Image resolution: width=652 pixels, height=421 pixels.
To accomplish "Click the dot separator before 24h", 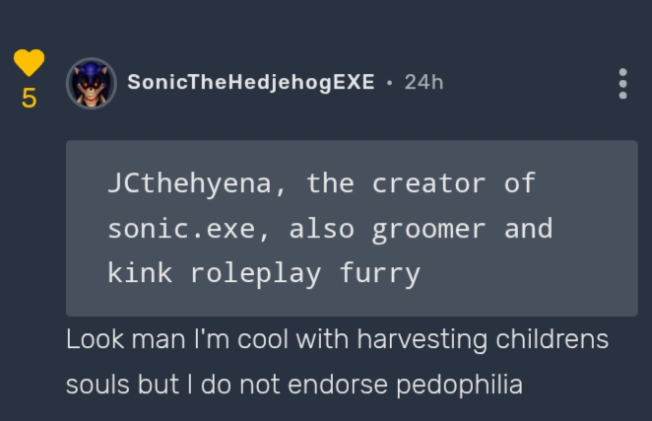I will point(390,82).
